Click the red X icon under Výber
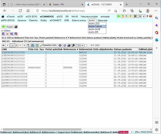 click(x=8, y=34)
